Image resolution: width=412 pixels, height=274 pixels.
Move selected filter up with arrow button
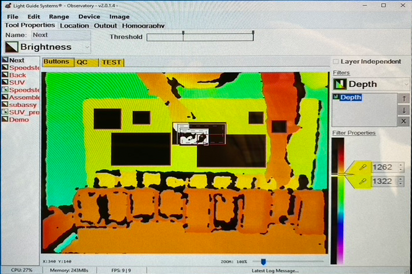404,98
